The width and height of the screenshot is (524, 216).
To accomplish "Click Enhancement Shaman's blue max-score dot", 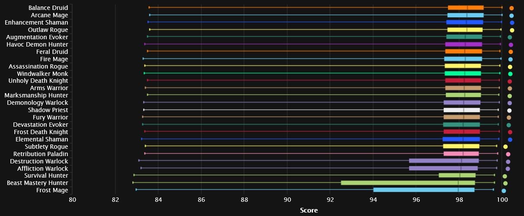I will [512, 22].
